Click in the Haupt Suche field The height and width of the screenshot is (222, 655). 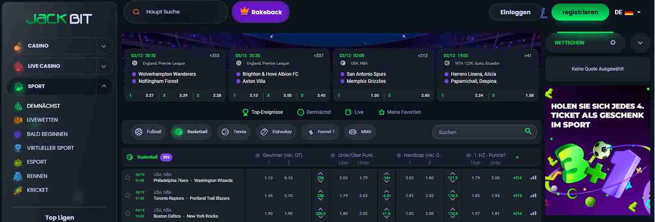[x=176, y=12]
